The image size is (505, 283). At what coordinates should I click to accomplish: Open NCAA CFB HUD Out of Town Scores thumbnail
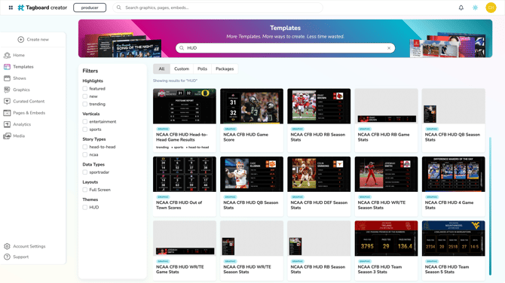tap(185, 175)
